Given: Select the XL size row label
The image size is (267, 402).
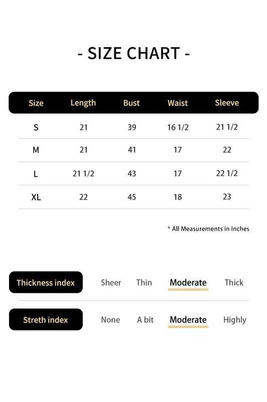Looking at the screenshot, I should 36,197.
